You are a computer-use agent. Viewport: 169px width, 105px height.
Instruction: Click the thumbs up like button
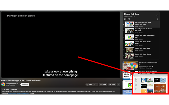(x=89, y=85)
